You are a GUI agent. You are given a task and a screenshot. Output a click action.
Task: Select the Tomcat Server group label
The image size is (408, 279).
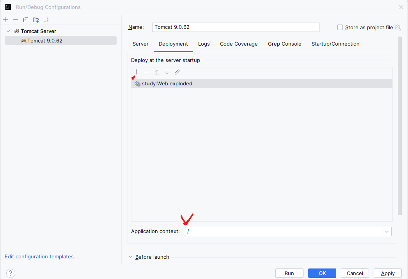pos(39,31)
